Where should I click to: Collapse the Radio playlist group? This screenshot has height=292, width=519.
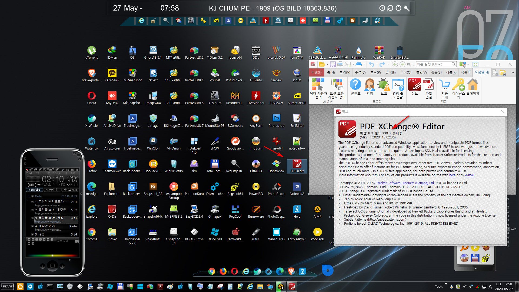[x=29, y=196]
